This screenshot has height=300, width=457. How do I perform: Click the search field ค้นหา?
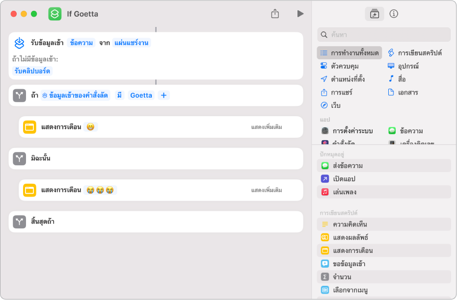[383, 35]
